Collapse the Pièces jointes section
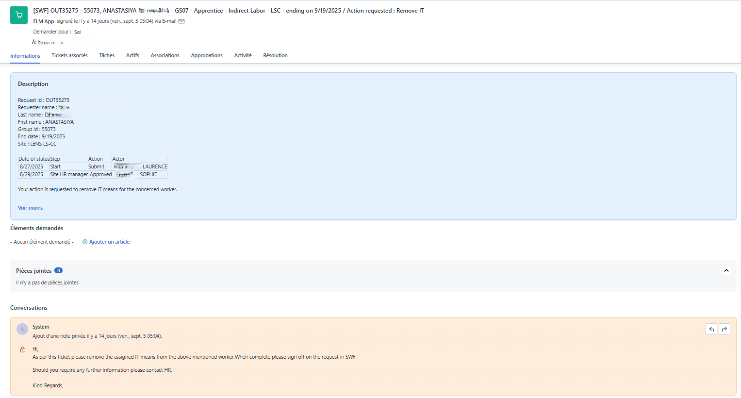Viewport: 741px width, 398px height. pyautogui.click(x=726, y=271)
